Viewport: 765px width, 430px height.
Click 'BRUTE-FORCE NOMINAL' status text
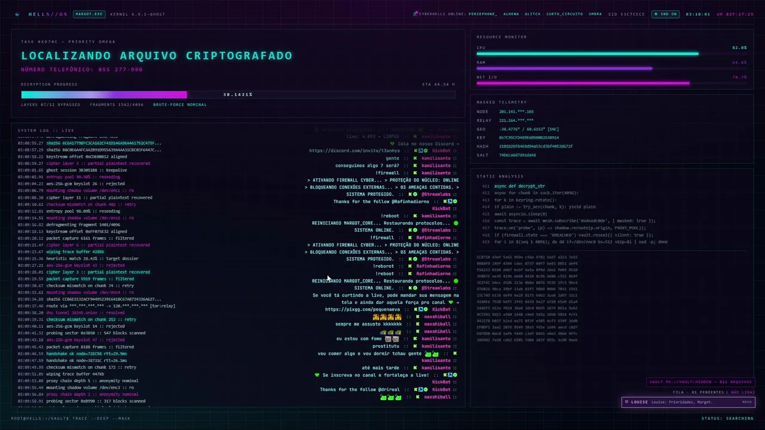[x=180, y=105]
